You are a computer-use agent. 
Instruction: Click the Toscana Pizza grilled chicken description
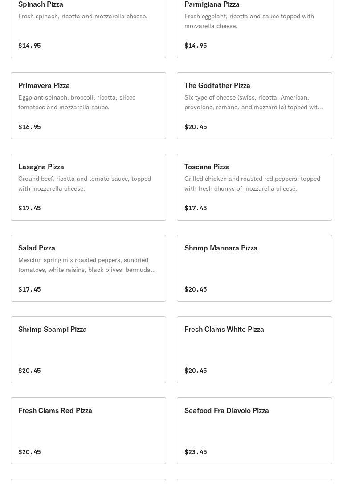pos(252,184)
